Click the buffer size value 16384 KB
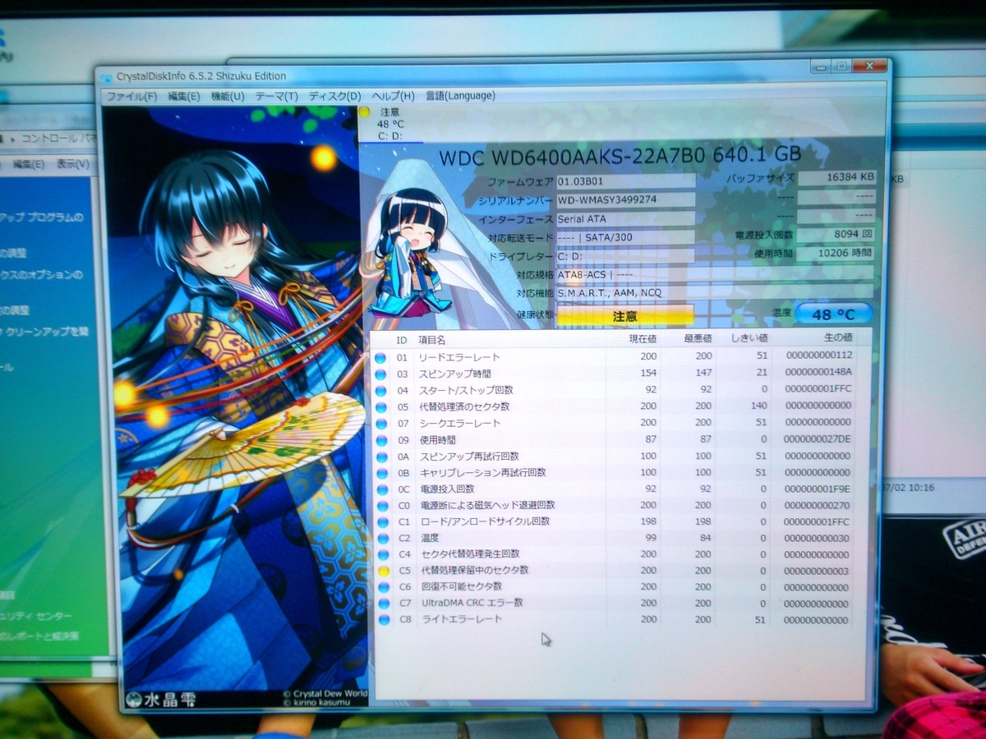The width and height of the screenshot is (986, 739). (837, 177)
